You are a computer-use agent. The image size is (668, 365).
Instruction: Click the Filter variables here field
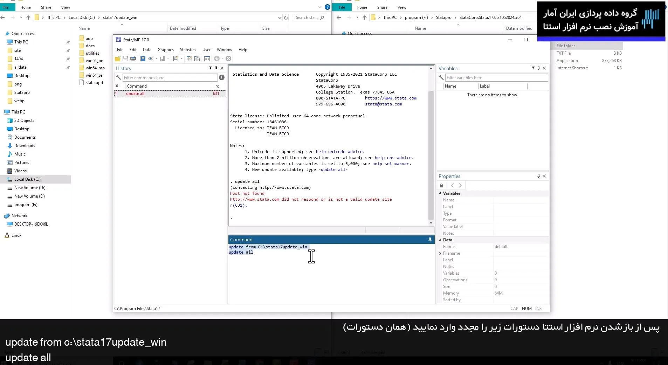pyautogui.click(x=496, y=78)
